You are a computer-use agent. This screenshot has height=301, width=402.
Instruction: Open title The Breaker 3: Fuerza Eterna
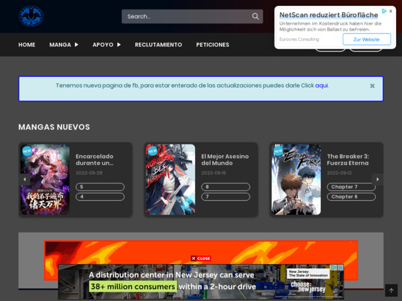[348, 160]
